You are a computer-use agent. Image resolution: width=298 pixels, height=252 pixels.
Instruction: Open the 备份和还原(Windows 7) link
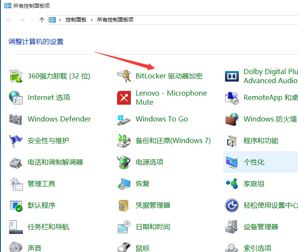pyautogui.click(x=173, y=141)
